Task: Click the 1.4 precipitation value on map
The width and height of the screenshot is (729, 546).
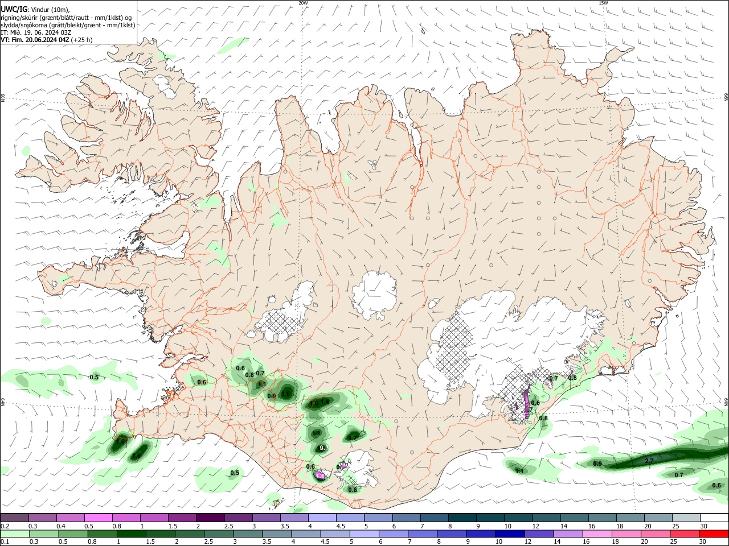Action: click(325, 402)
